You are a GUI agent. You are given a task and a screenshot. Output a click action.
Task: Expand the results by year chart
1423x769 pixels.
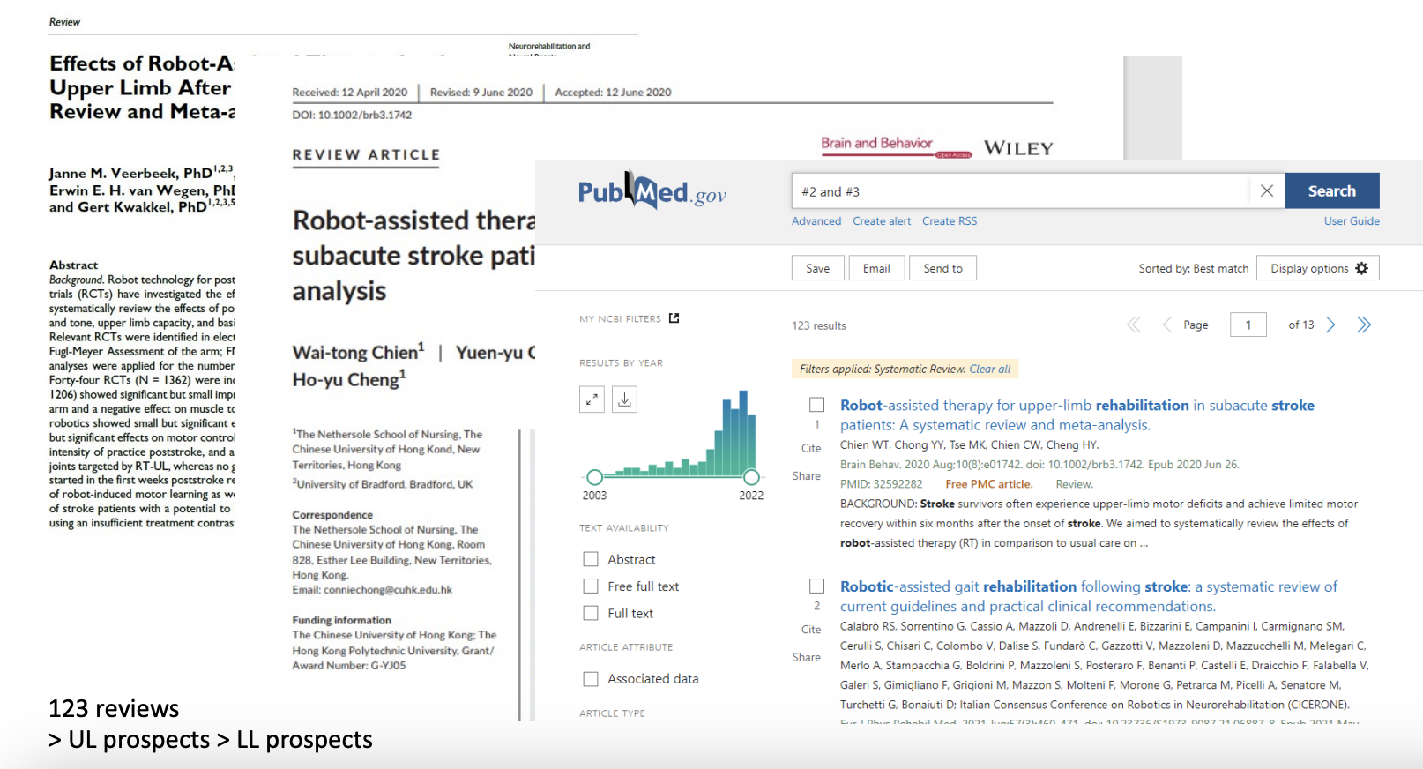[592, 399]
